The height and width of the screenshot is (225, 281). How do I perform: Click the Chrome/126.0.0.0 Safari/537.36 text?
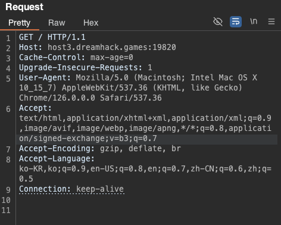[90, 98]
